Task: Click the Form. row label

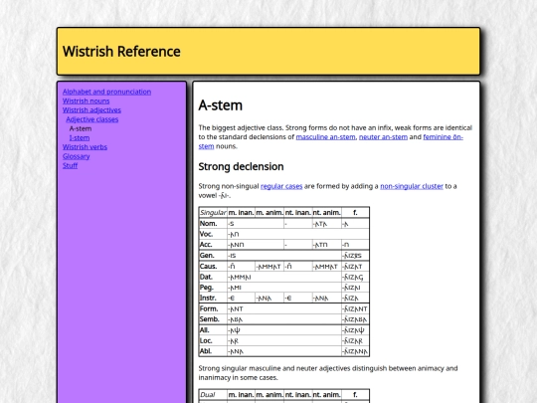Action: coord(213,308)
